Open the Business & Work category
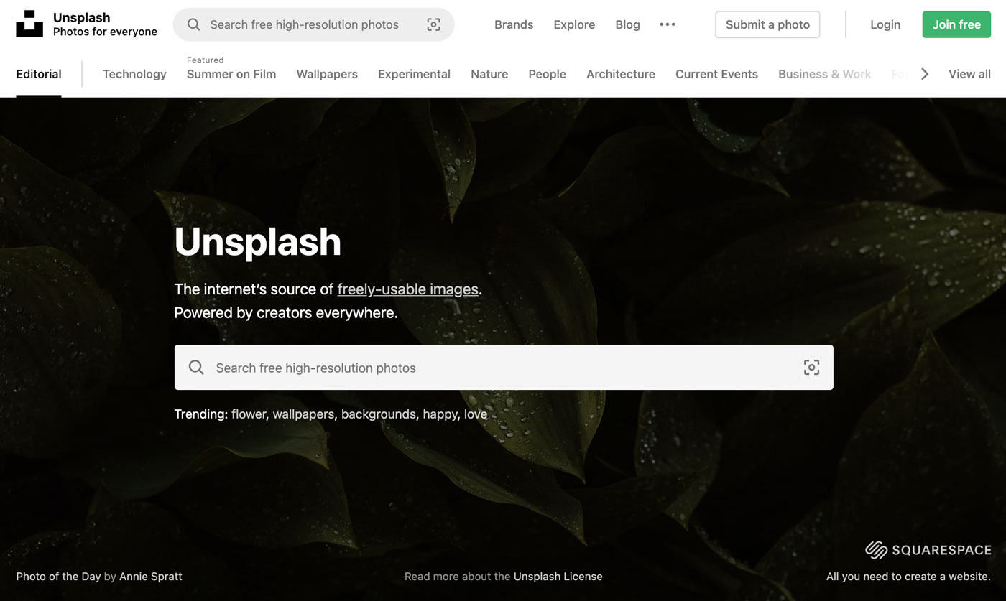This screenshot has width=1006, height=601. [x=824, y=74]
